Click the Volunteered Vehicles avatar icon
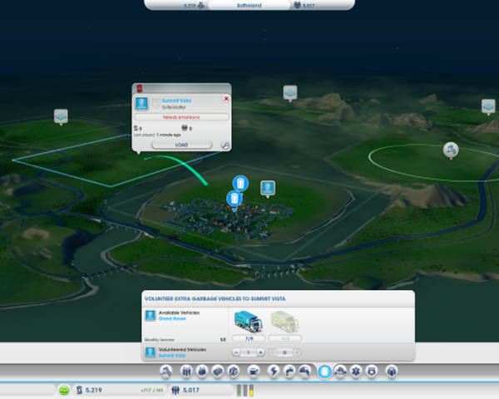This screenshot has width=499, height=399. click(151, 352)
